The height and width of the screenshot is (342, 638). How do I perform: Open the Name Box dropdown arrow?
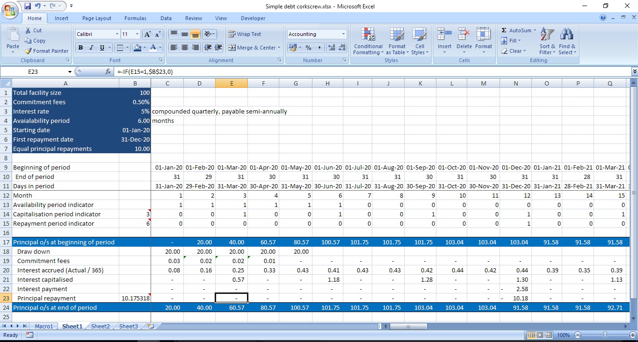70,72
